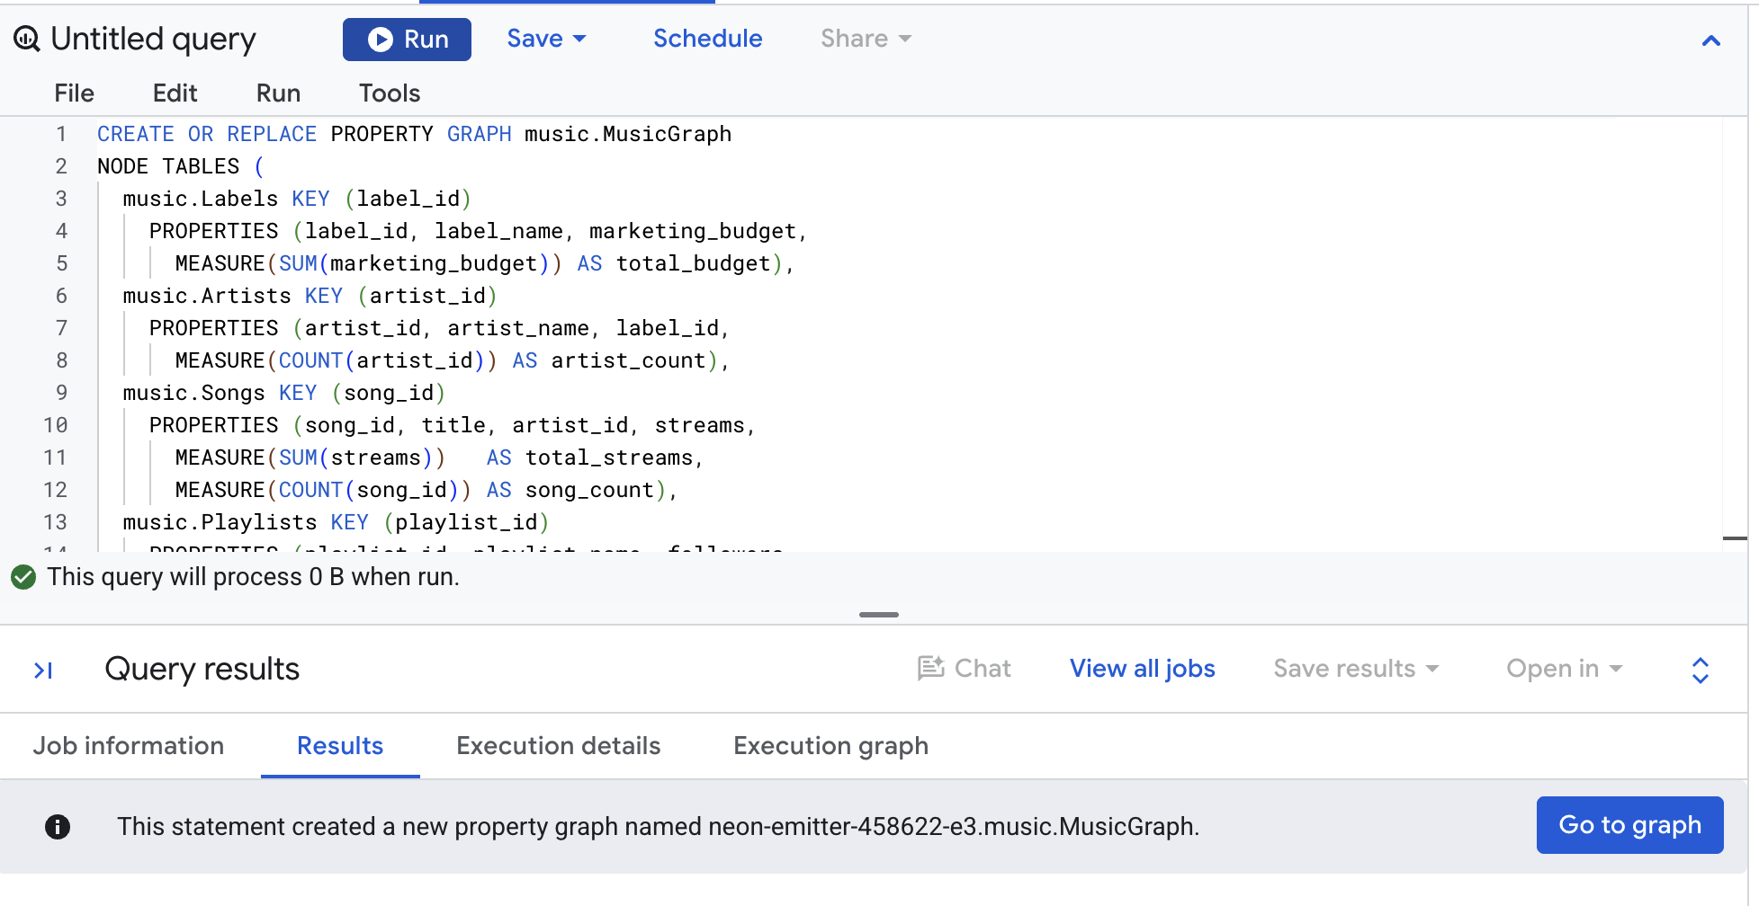Open the Run menu in the menu bar
Image resolution: width=1759 pixels, height=906 pixels.
tap(278, 93)
